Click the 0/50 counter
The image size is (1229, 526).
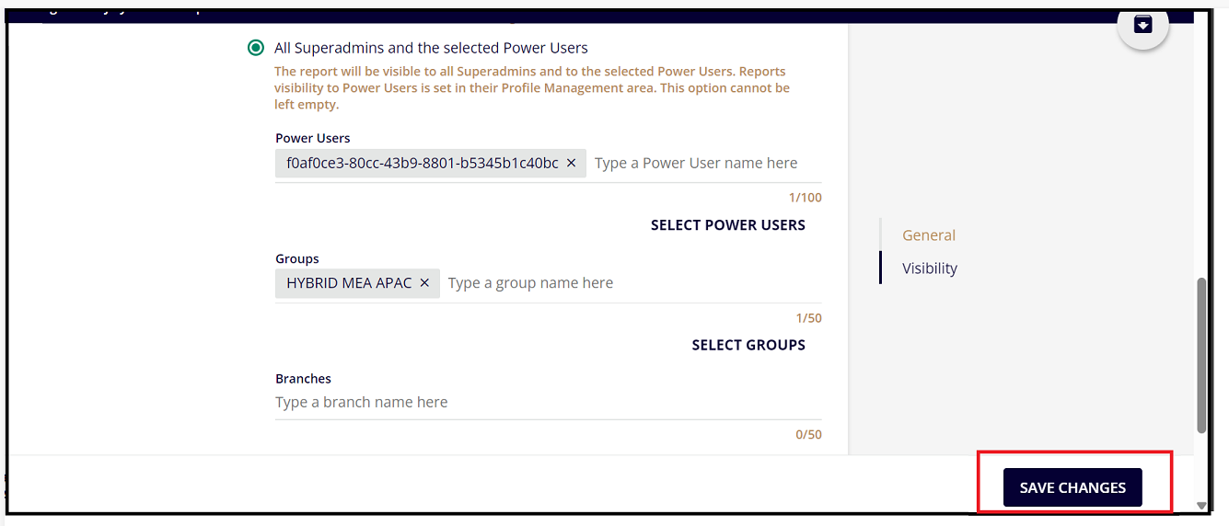tap(809, 434)
